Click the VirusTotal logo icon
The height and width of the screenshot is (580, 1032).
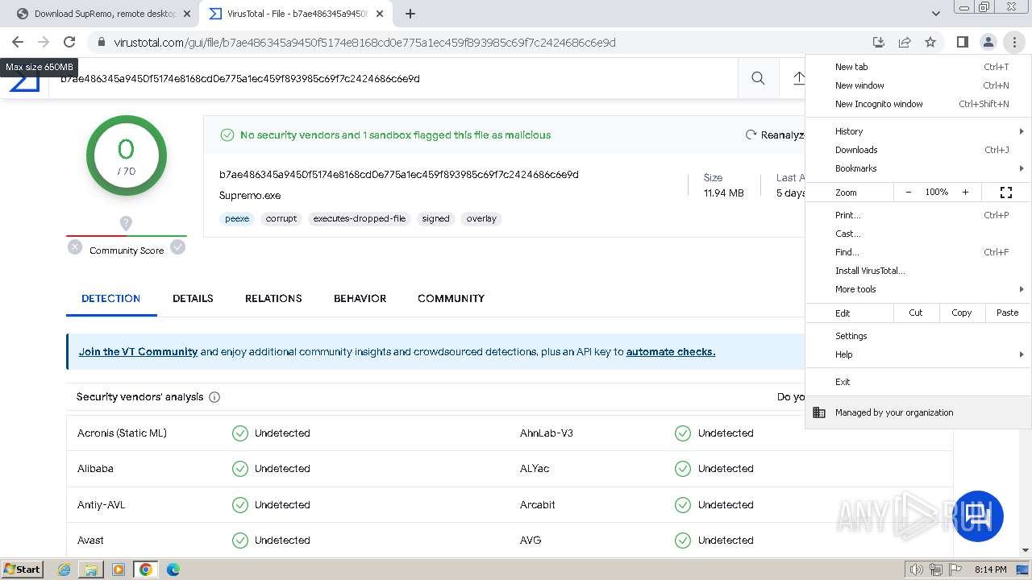24,83
